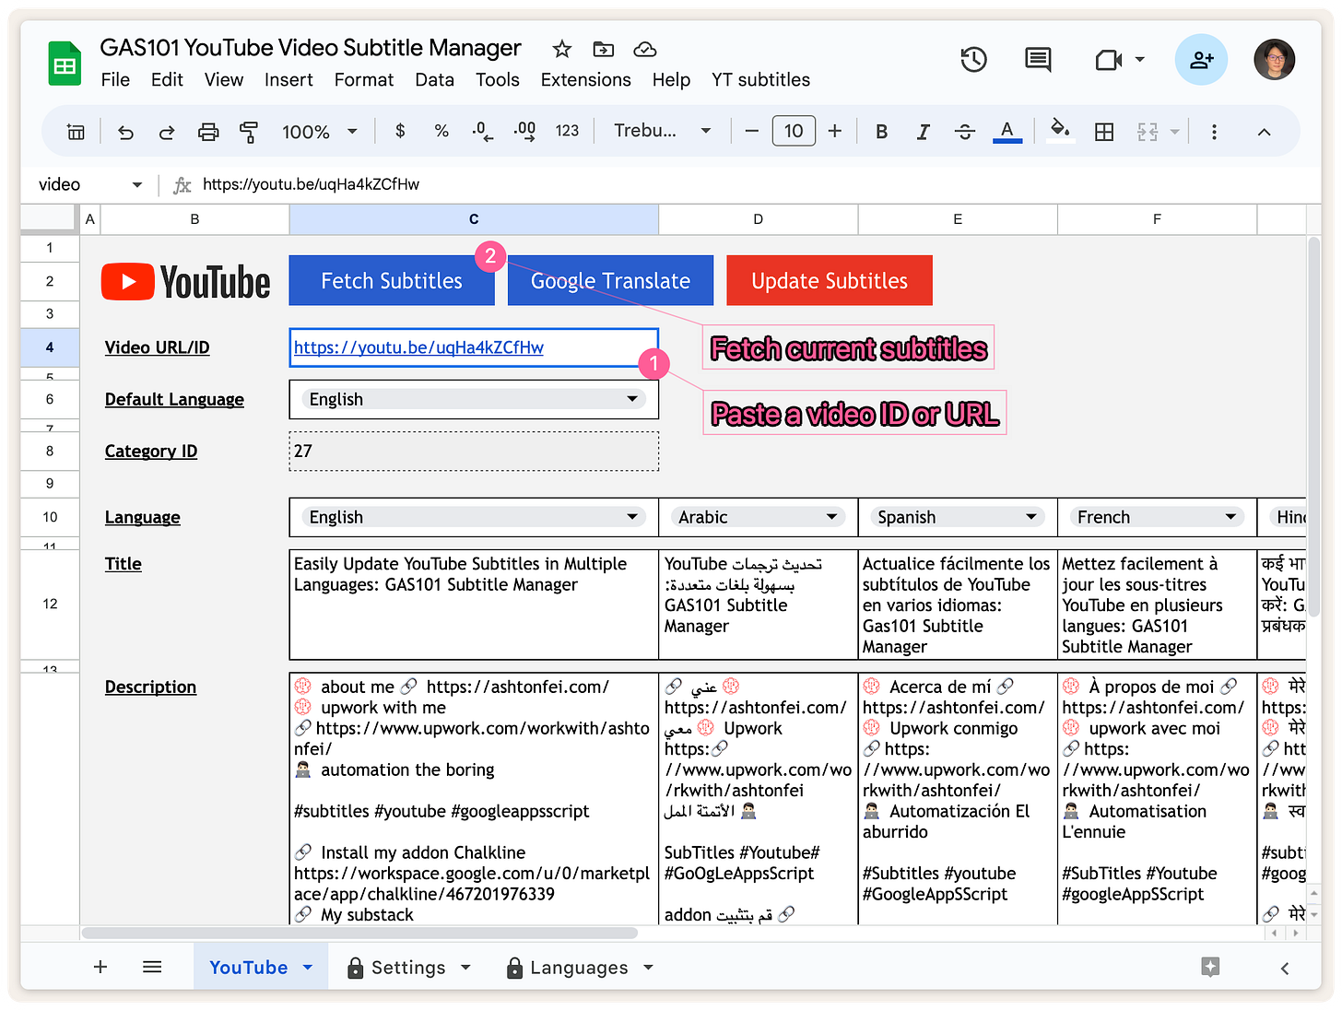Viewport: 1342px width, 1010px height.
Task: Click the undo arrow icon
Action: 126,132
